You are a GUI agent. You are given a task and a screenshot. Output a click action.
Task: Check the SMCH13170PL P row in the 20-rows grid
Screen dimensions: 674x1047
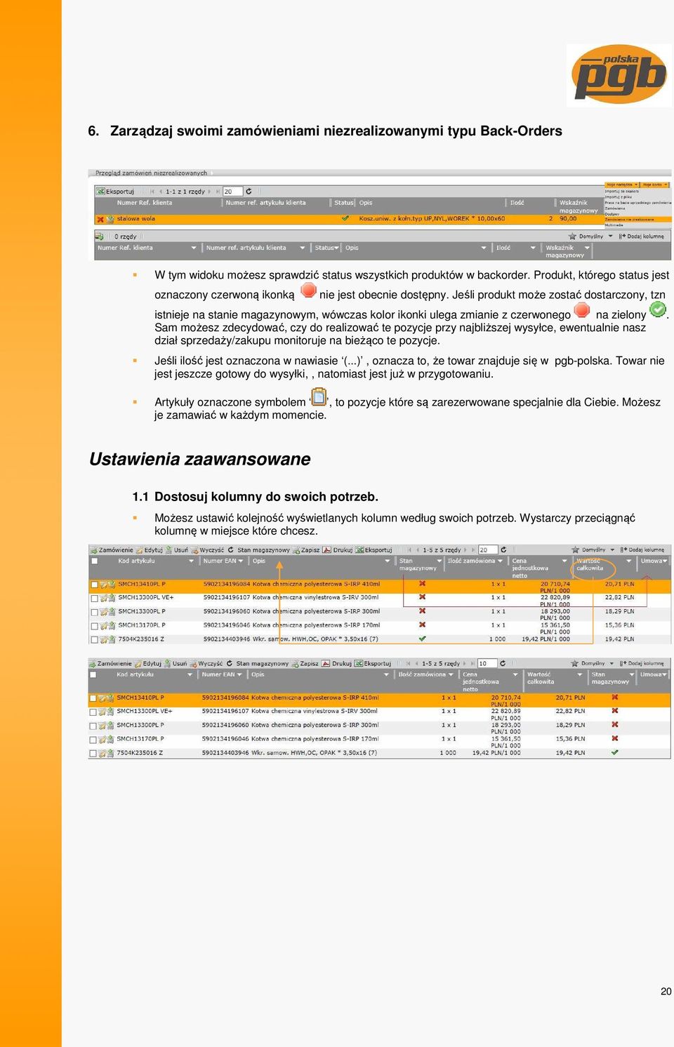94,626
